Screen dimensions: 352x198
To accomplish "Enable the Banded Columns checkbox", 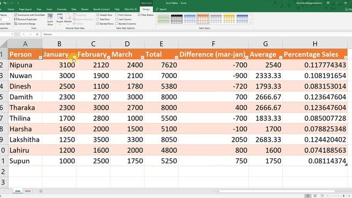I will coord(117,24).
